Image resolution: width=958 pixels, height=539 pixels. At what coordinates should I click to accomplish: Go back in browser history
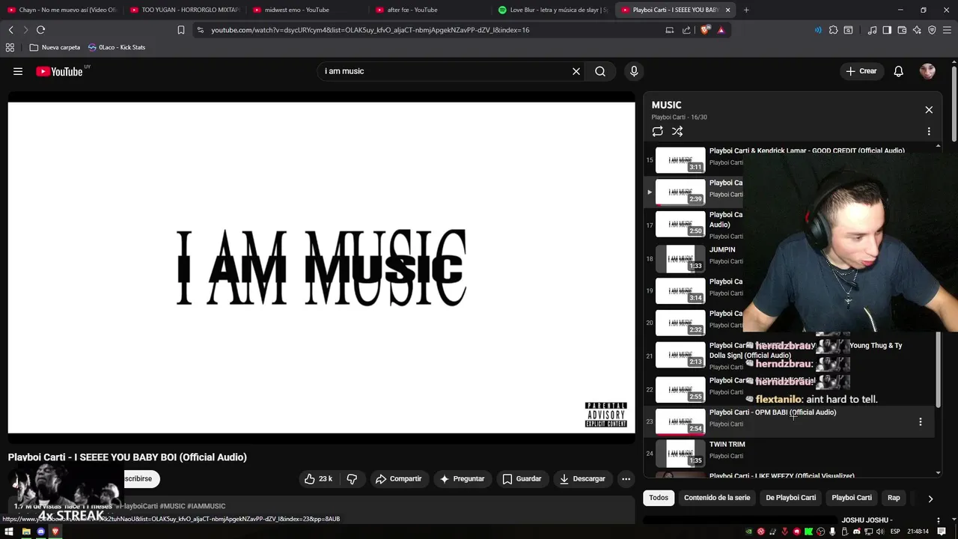(x=10, y=30)
